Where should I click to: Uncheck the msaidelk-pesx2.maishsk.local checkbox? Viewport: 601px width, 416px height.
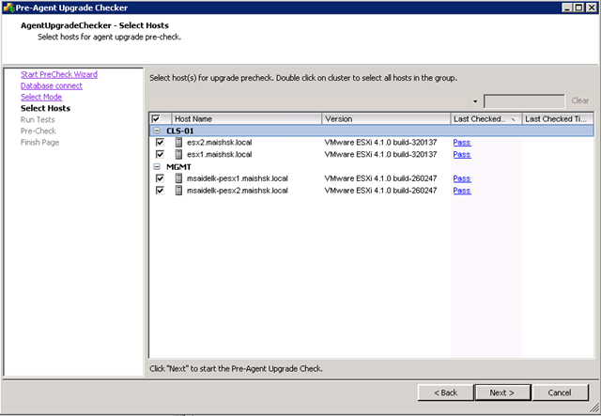pyautogui.click(x=160, y=191)
